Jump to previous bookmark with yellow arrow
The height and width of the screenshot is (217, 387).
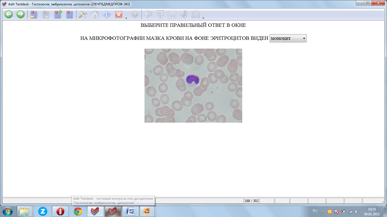point(34,14)
